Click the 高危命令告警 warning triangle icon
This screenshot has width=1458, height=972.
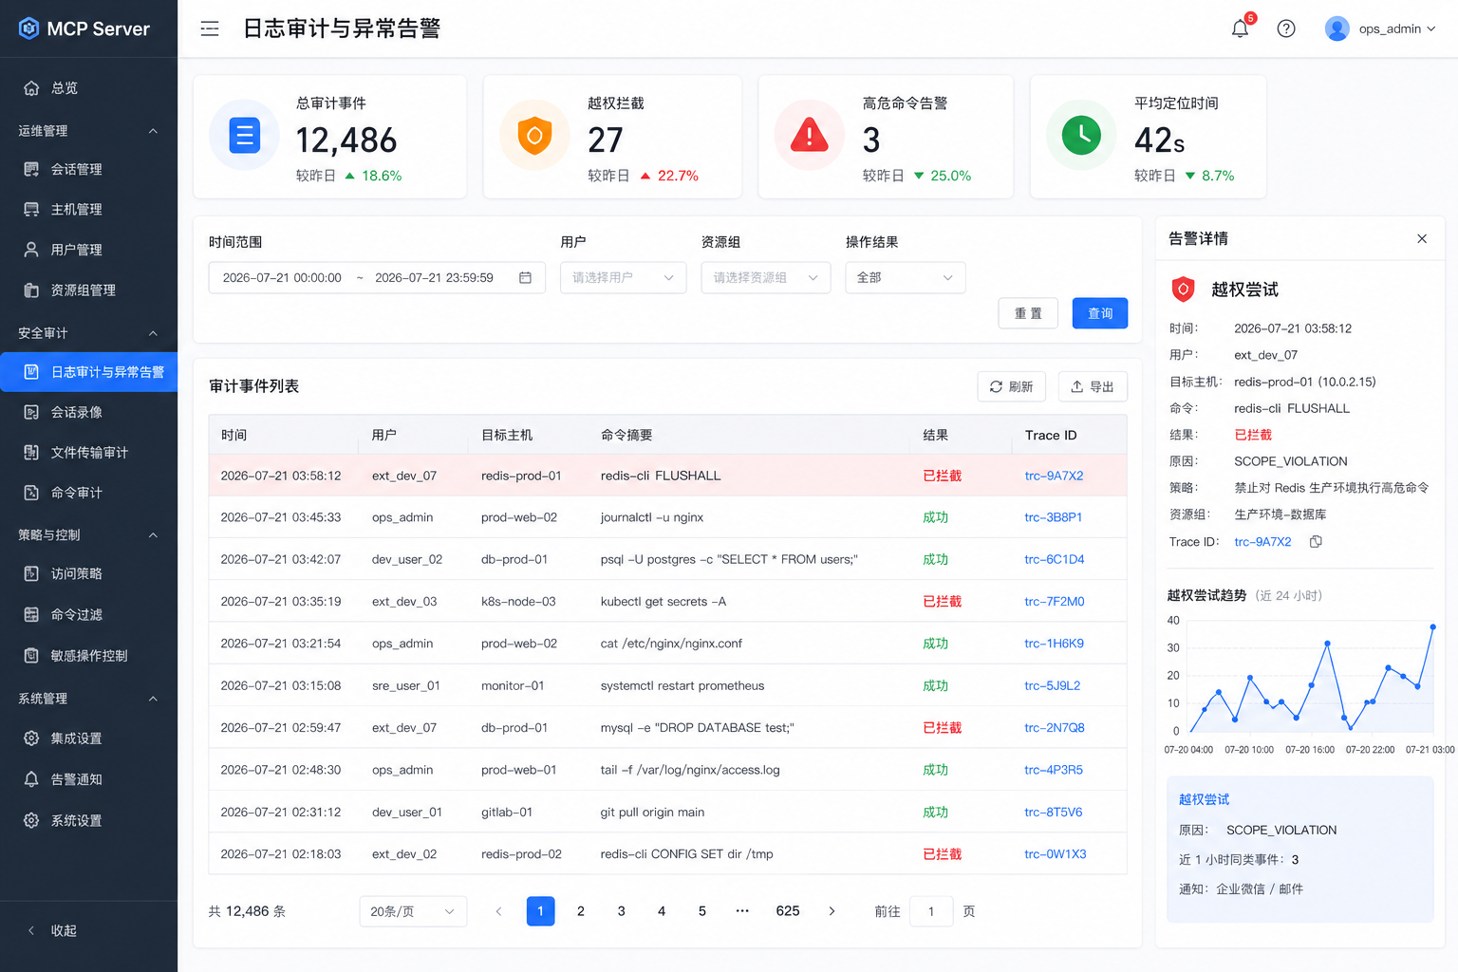point(810,136)
